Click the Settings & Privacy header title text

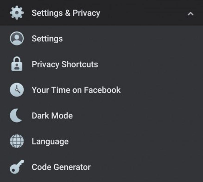tap(66, 13)
